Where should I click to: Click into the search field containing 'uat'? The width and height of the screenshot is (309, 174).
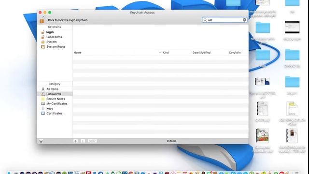pyautogui.click(x=225, y=20)
